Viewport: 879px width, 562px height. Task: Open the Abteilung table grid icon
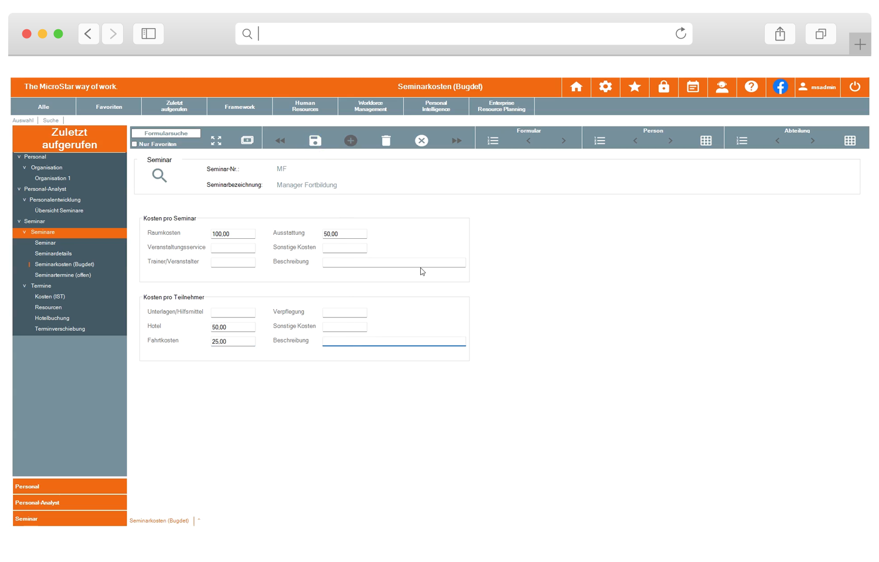pos(850,140)
